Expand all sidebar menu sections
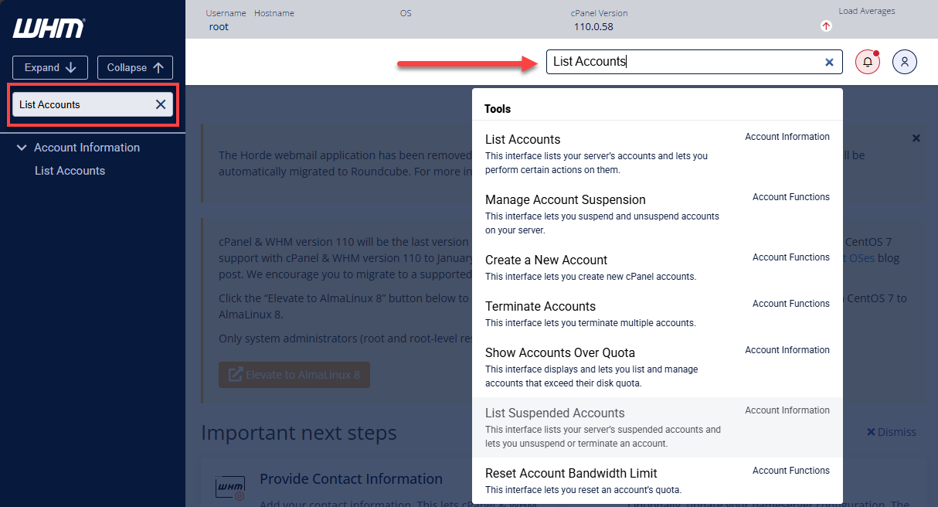Screen dimensions: 938x507 (x=50, y=67)
